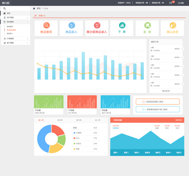Screen dimensions: 189x176
Task: Click the green 化妆品 legend dot
Action: pyautogui.click(x=74, y=144)
